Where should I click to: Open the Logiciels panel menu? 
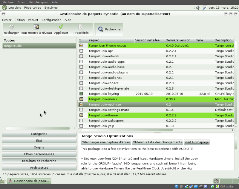[x=15, y=8]
